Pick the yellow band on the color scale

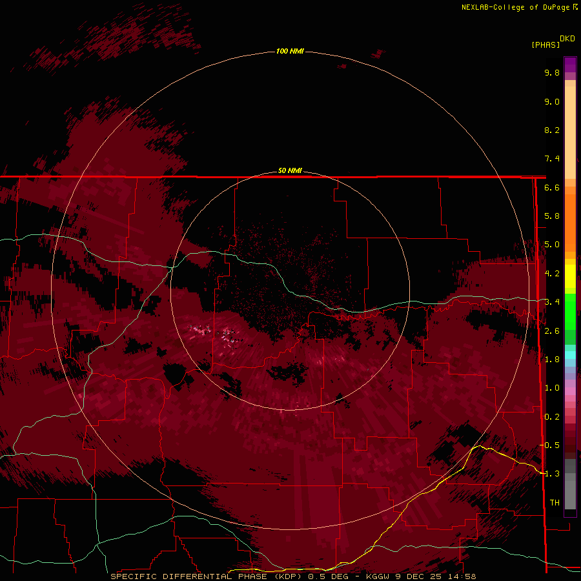click(x=570, y=276)
